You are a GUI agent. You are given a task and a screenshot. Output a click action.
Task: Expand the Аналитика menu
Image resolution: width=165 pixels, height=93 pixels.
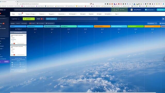click(x=62, y=14)
